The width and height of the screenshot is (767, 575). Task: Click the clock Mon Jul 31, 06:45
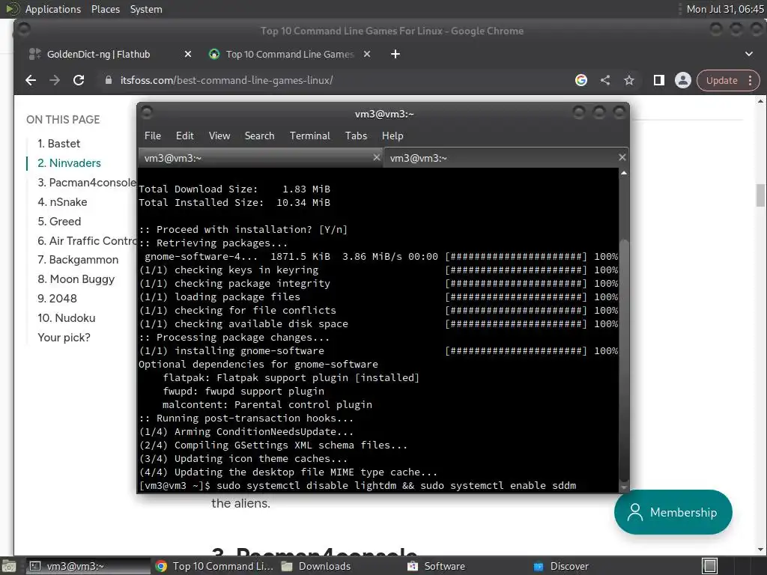pyautogui.click(x=725, y=9)
